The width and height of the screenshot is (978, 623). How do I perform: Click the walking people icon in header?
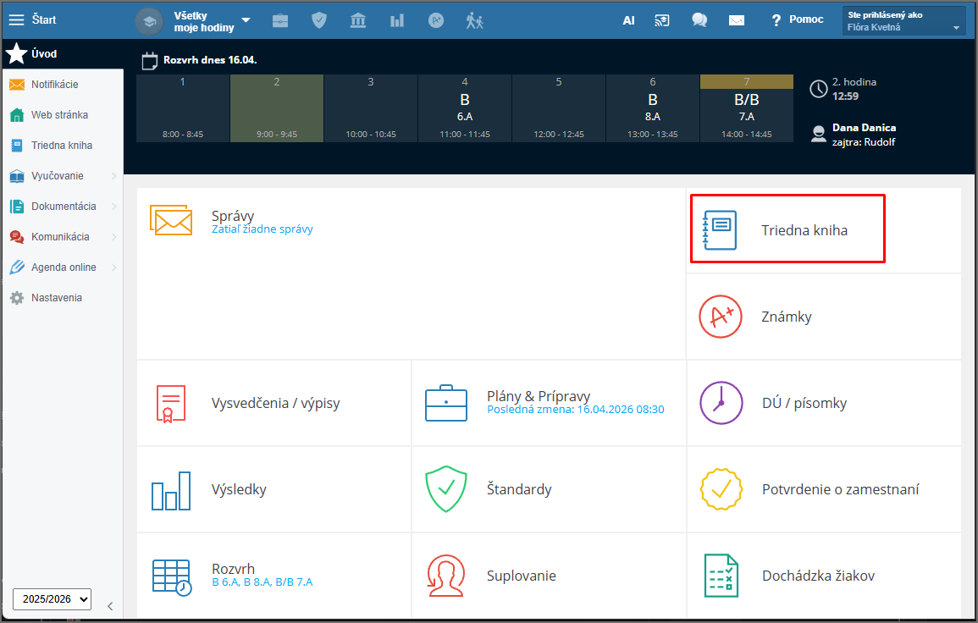tap(474, 20)
